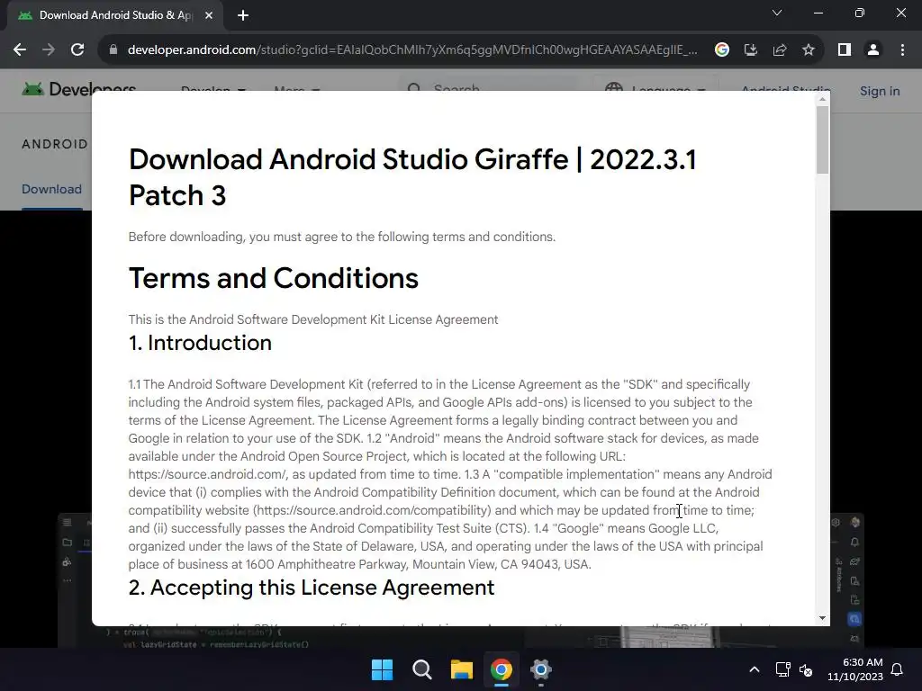Open the Chrome side panel
The width and height of the screenshot is (922, 691).
coord(845,50)
